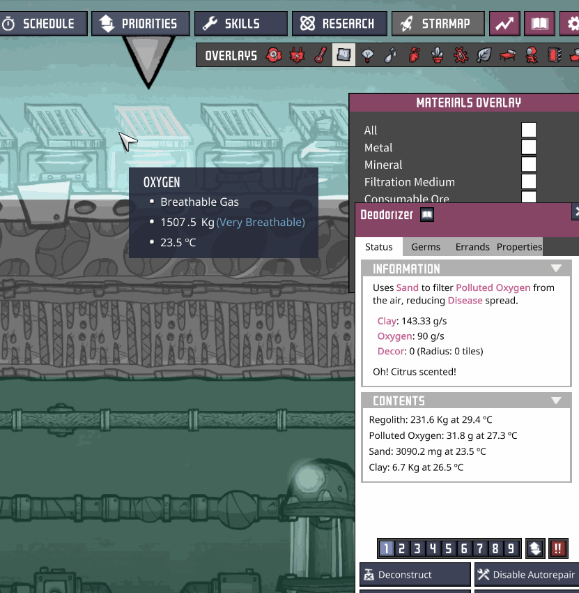Check the All materials checkbox

coord(529,130)
